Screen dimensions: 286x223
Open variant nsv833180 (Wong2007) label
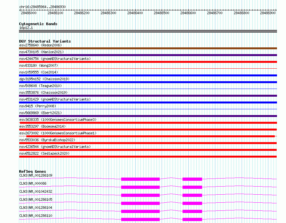[x=39, y=65]
